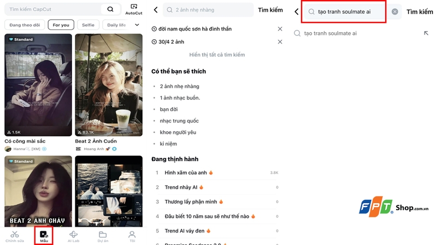Open the Dự án projects tab
Screen dimensions: 437x245
103,237
